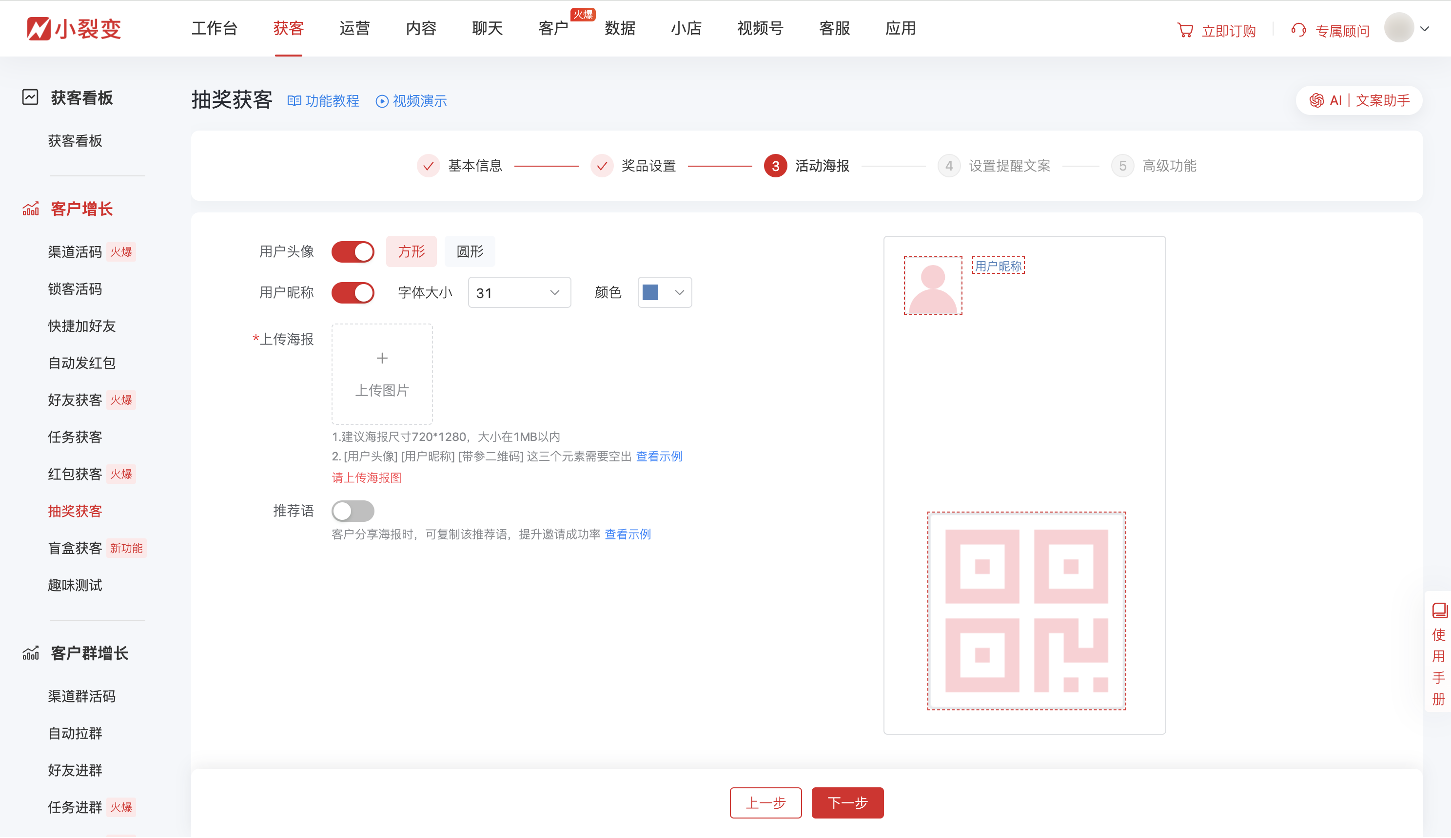This screenshot has width=1451, height=838.
Task: Disable the 用户头像 toggle
Action: pyautogui.click(x=353, y=251)
